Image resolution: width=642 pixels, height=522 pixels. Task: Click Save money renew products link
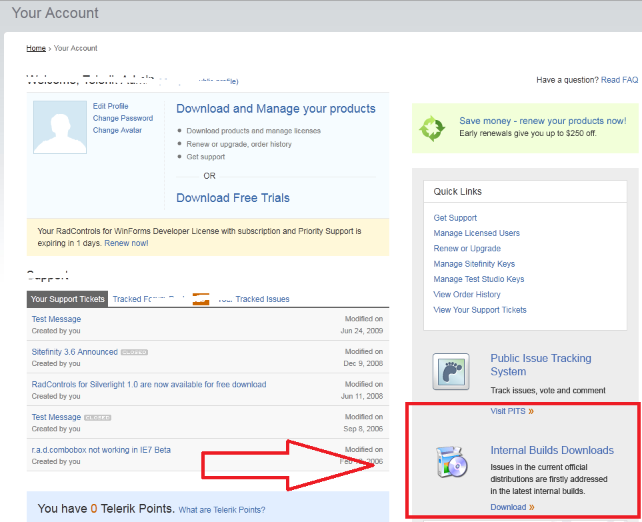tap(543, 121)
